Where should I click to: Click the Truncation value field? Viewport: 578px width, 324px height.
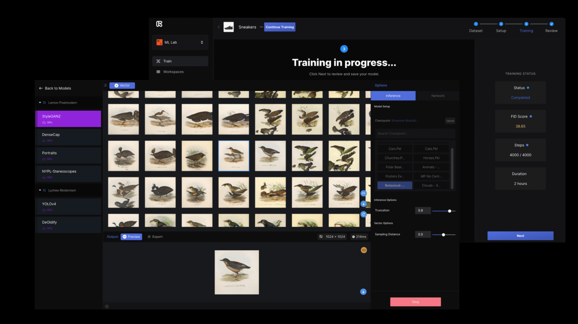[423, 210]
